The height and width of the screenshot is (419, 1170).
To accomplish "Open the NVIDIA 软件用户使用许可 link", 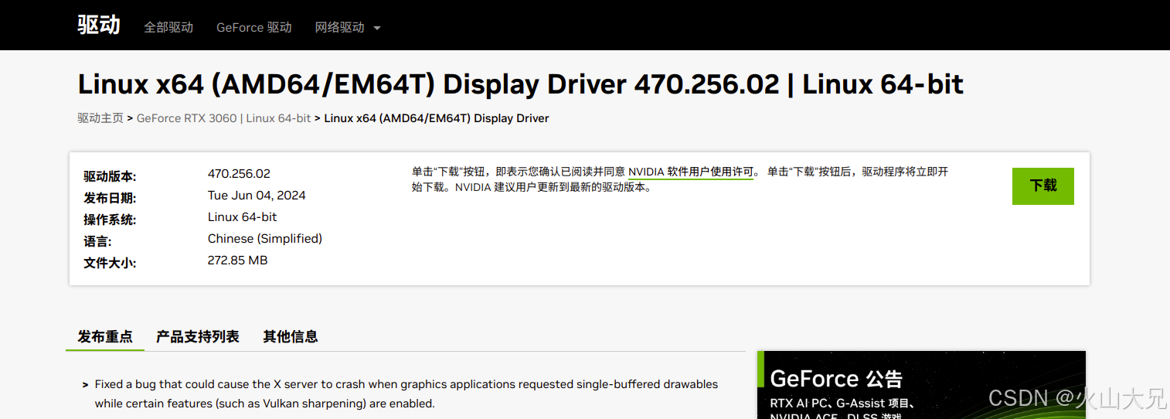I will 690,172.
